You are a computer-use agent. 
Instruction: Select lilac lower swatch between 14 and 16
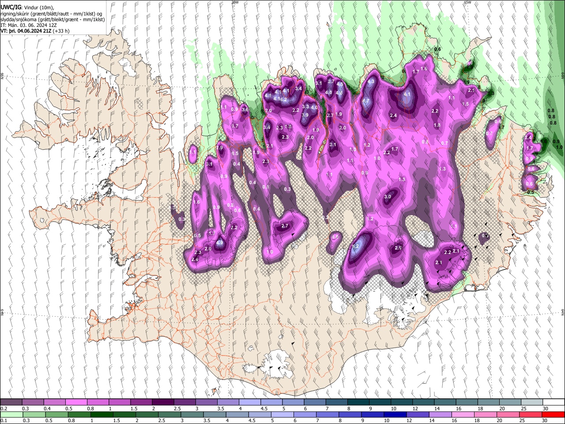point(439,414)
